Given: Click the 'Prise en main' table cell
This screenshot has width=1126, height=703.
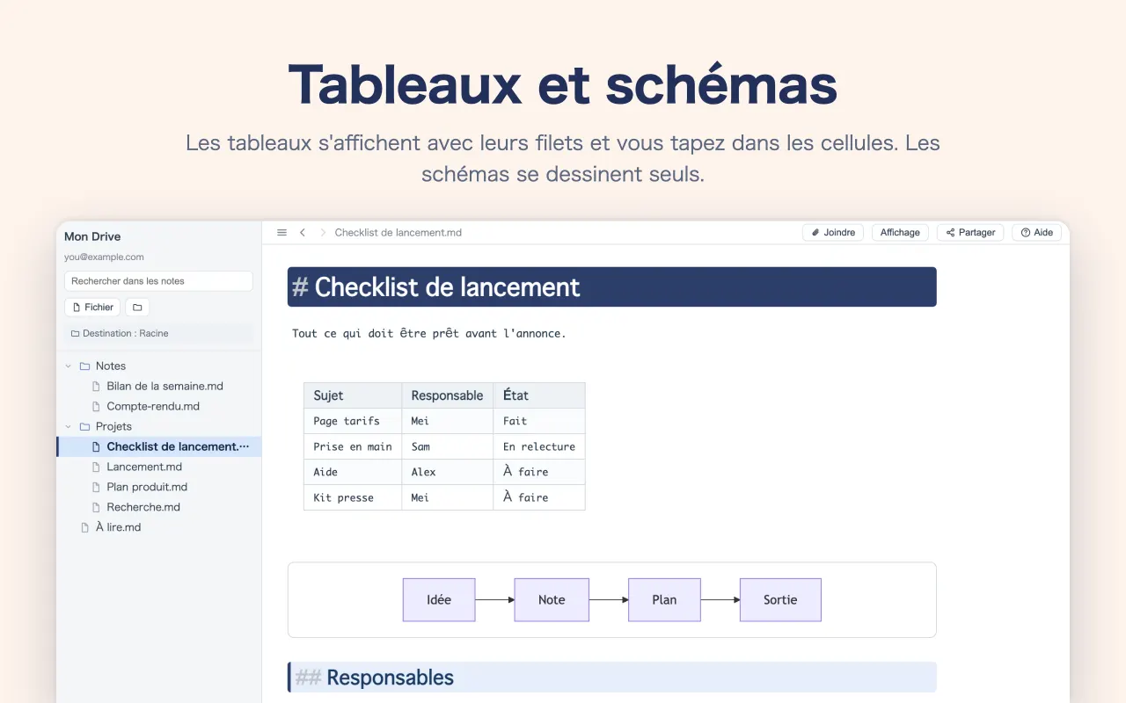Looking at the screenshot, I should click(353, 446).
